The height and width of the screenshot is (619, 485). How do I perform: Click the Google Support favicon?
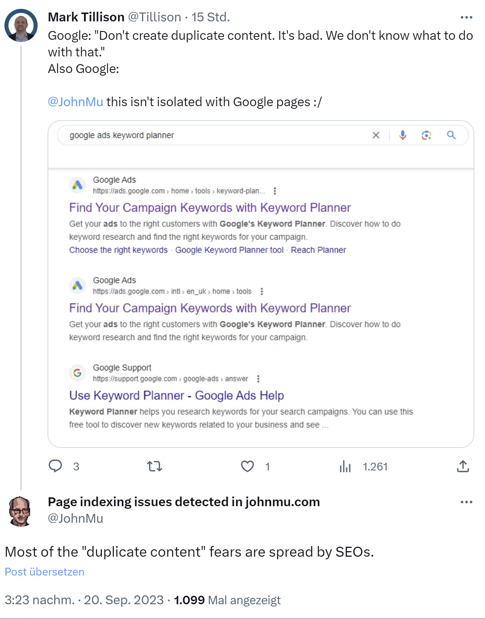(x=78, y=373)
